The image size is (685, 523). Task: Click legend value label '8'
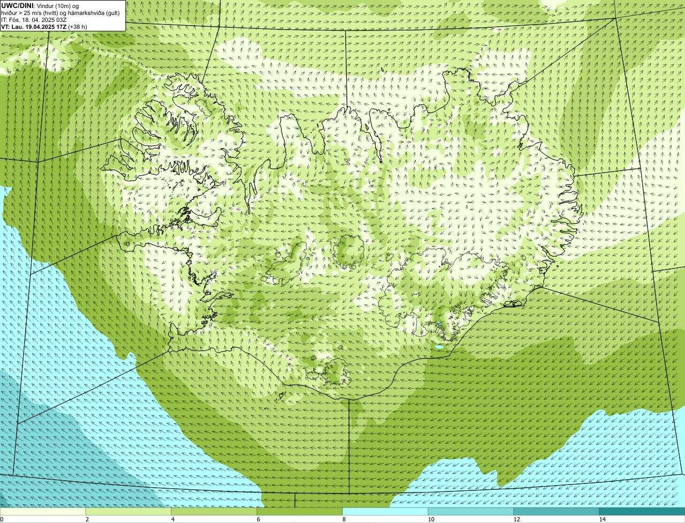click(x=344, y=519)
